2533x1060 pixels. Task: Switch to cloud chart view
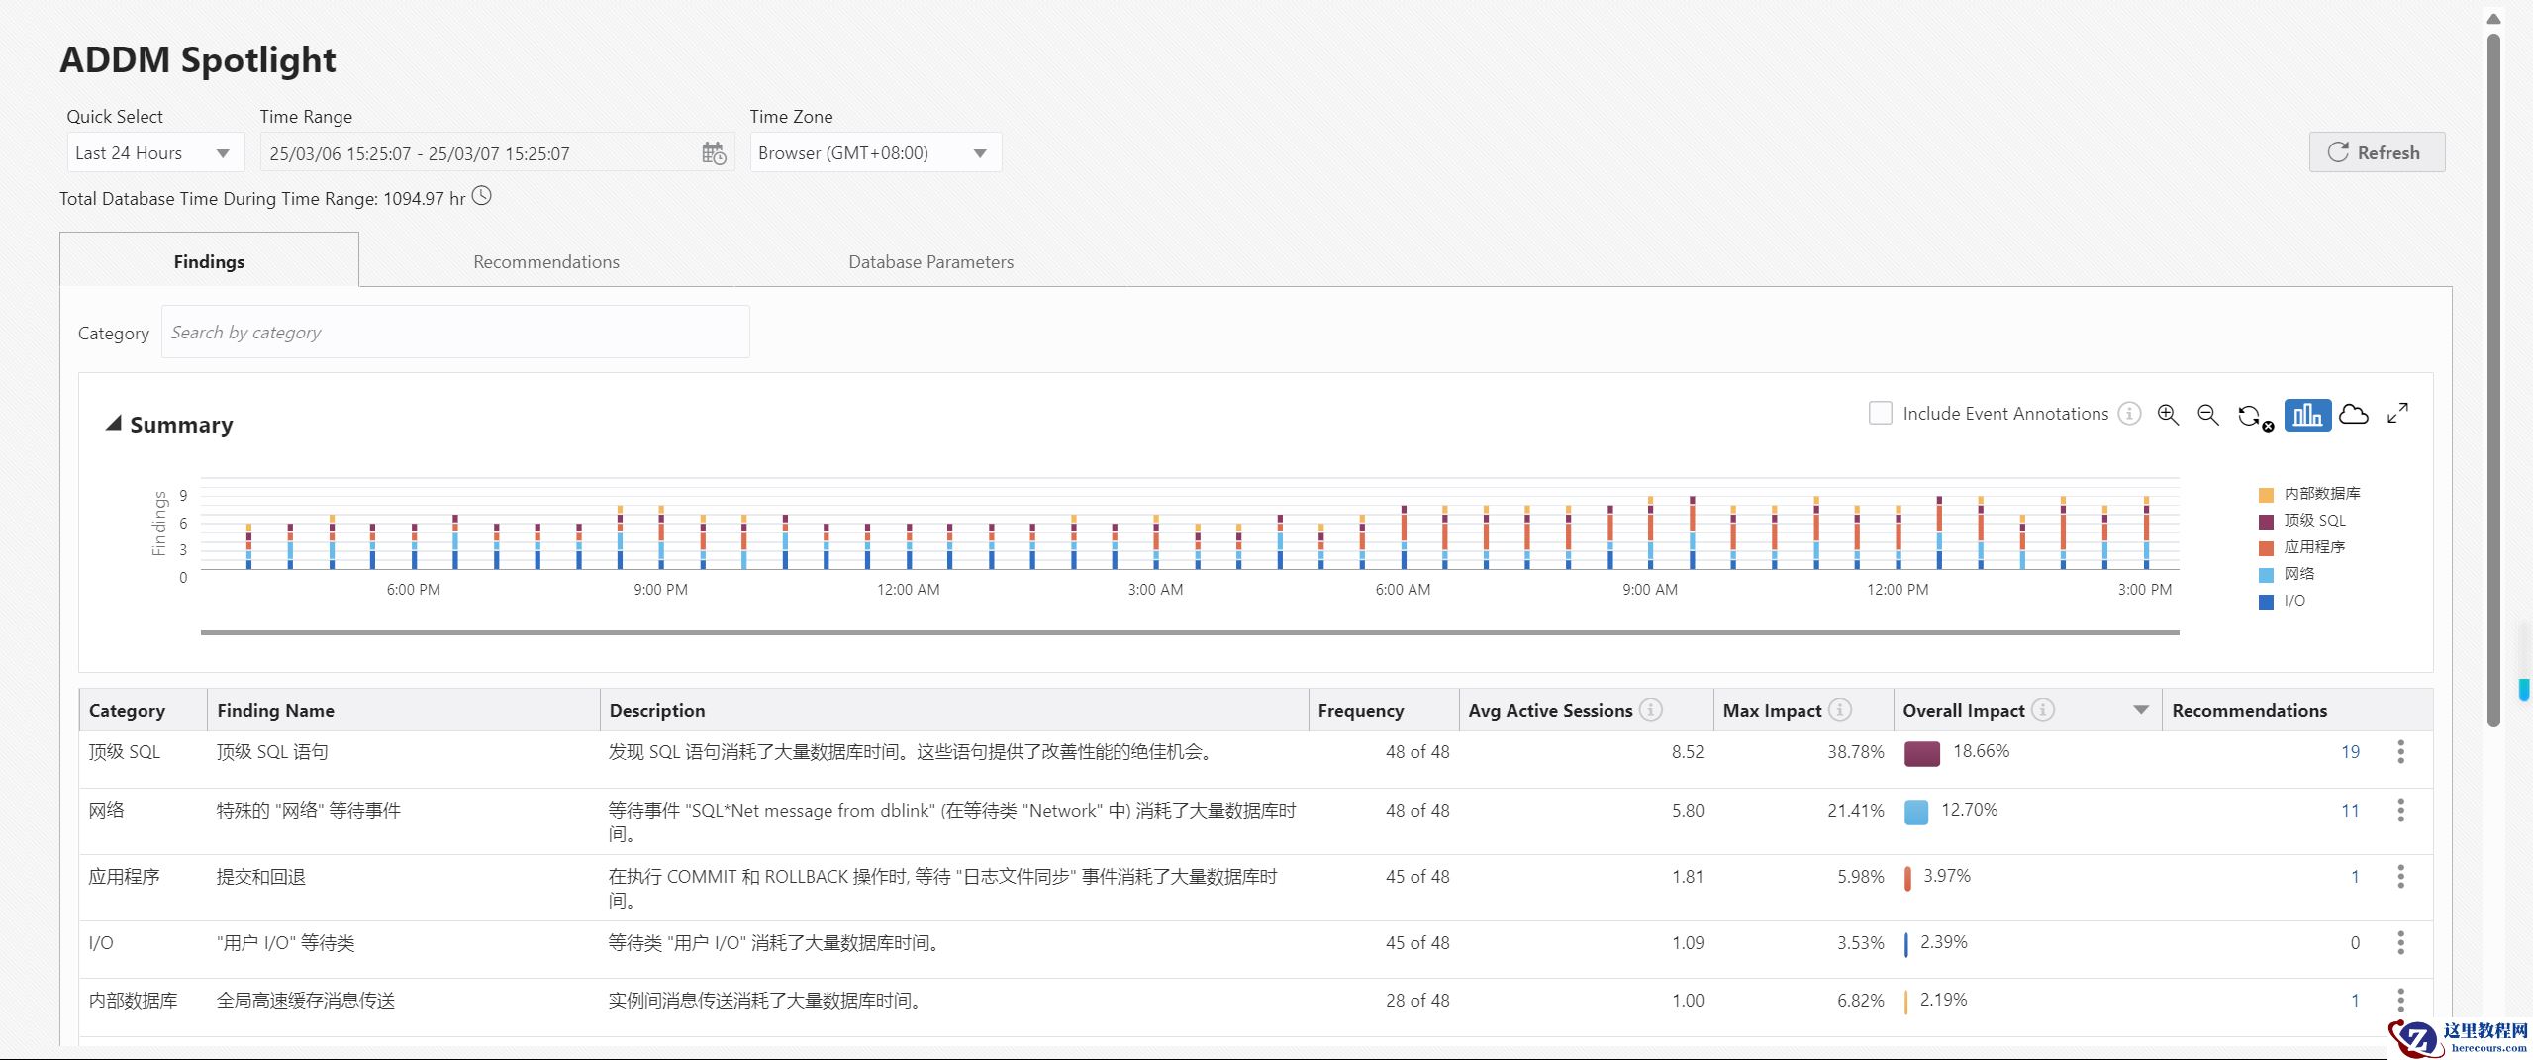(x=2354, y=415)
